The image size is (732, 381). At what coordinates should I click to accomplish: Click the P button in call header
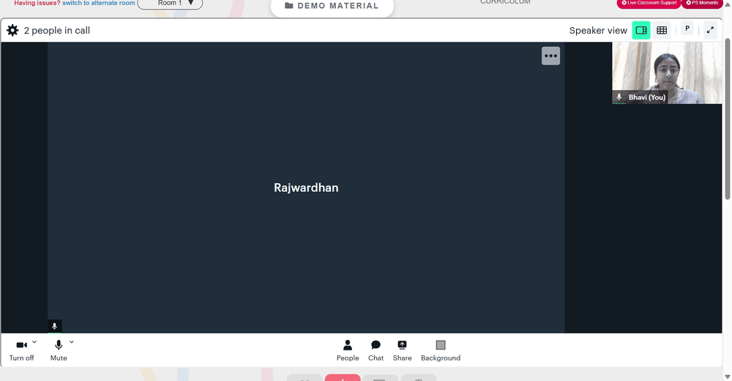tap(687, 29)
